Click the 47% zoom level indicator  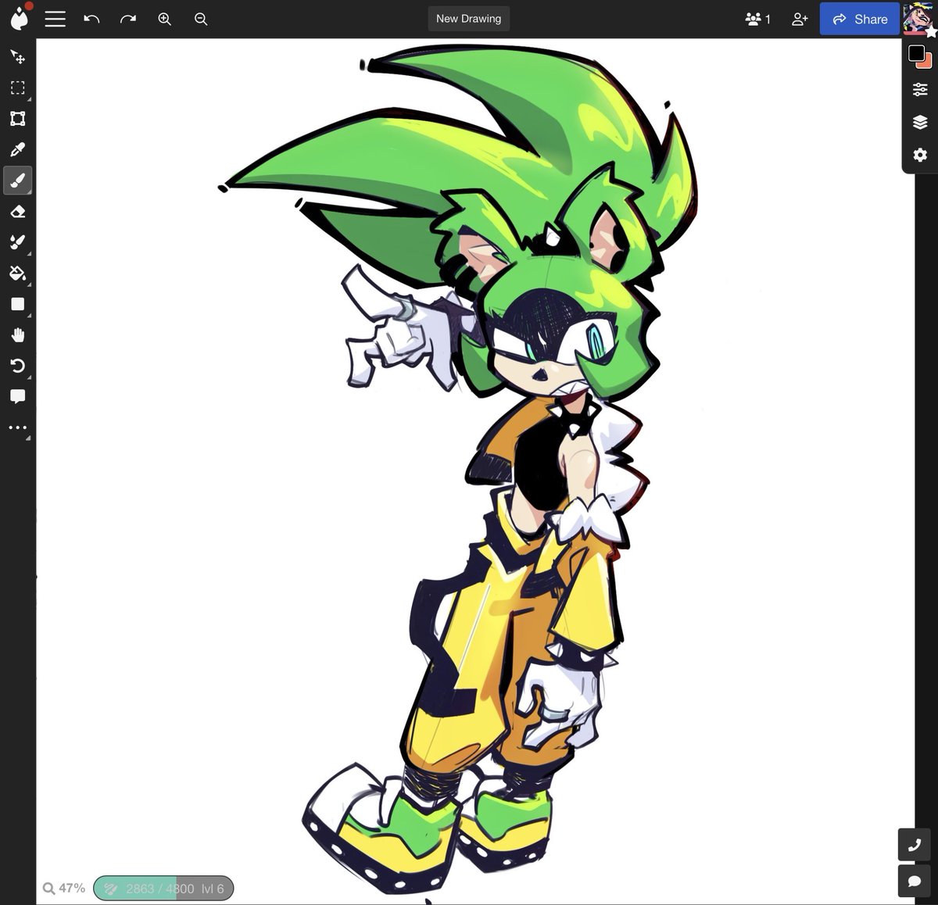coord(64,888)
